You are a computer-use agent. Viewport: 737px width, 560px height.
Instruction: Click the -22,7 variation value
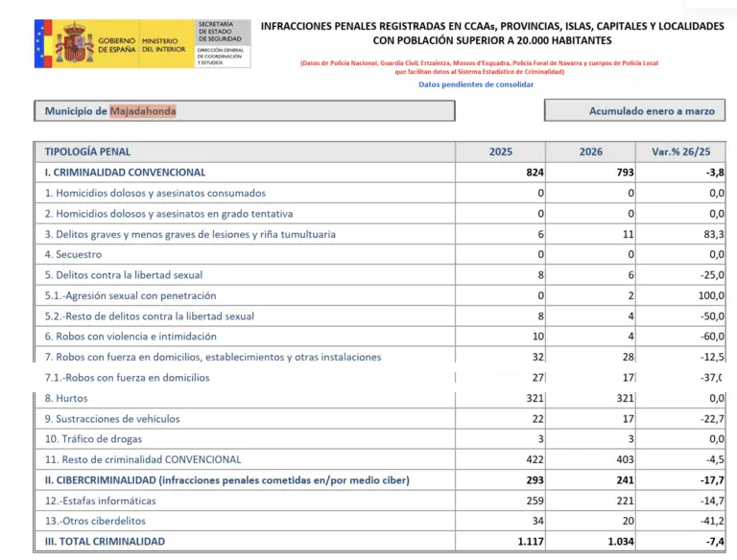tap(712, 419)
